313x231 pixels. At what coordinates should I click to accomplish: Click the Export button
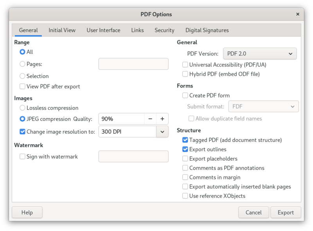286,212
